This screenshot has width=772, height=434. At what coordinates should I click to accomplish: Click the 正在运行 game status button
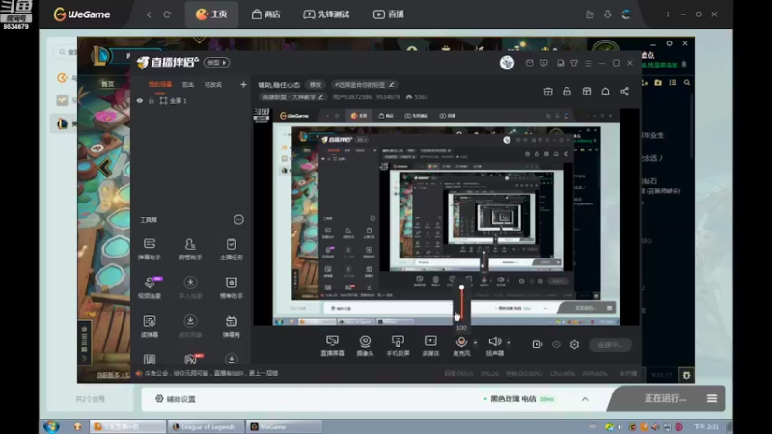tap(665, 398)
